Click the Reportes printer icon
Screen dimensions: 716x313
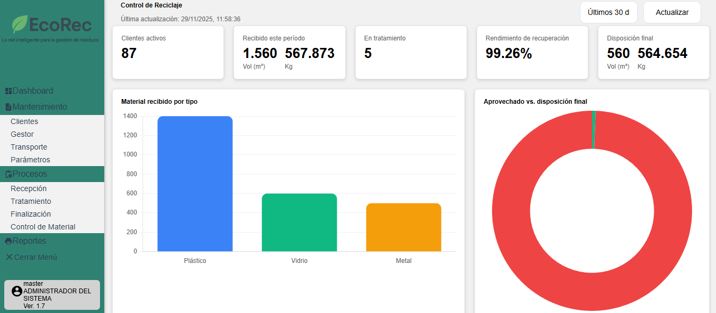[9, 241]
